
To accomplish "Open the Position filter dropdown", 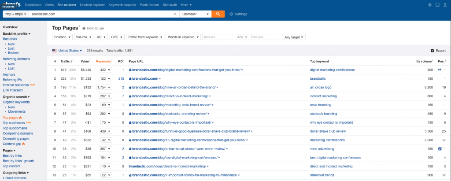I will click(x=63, y=37).
